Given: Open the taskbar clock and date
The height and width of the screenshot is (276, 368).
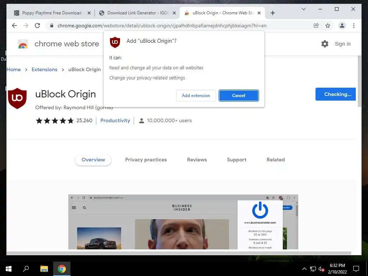Looking at the screenshot, I should coord(337,269).
